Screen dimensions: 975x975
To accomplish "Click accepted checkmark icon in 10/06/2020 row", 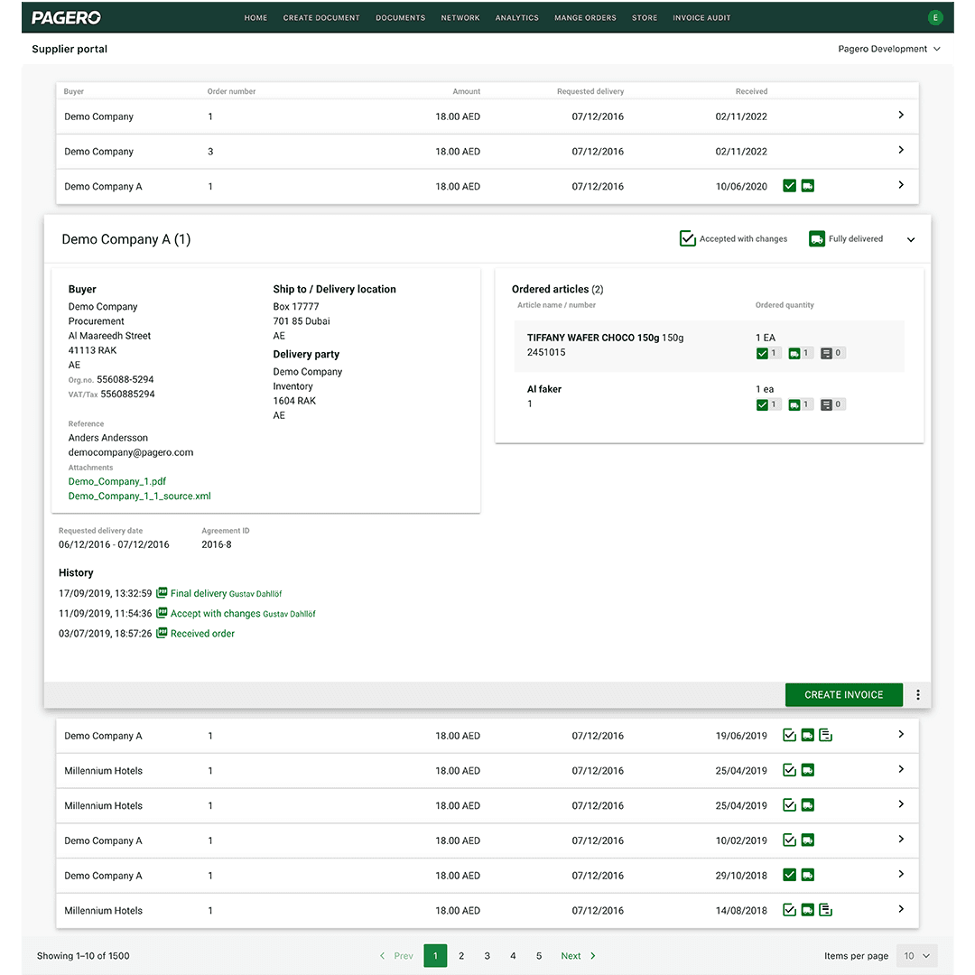I will 789,186.
